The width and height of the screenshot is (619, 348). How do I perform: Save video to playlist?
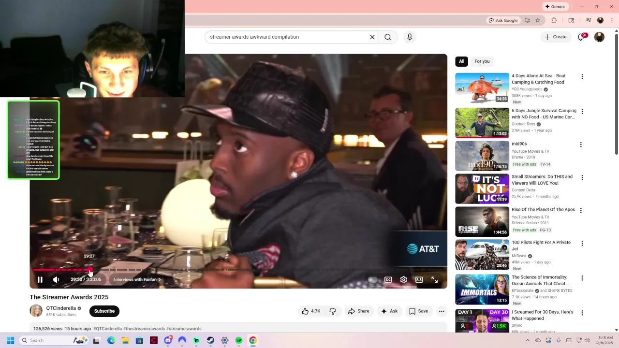(x=419, y=311)
